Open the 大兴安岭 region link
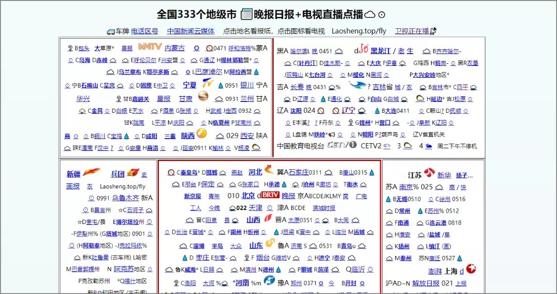The height and width of the screenshot is (294, 557). click(x=424, y=75)
